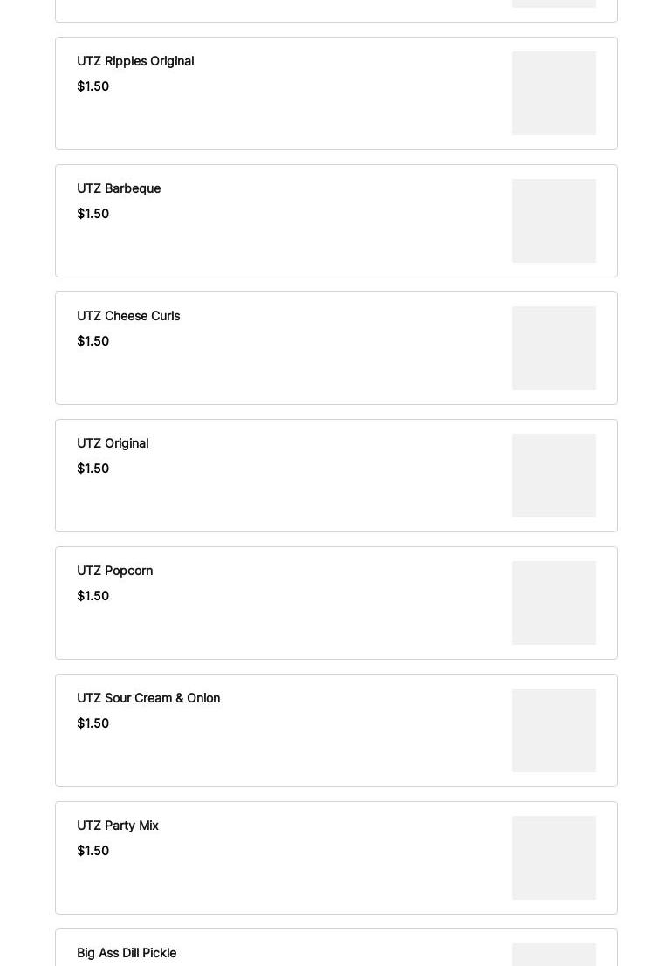Open UTZ Cheese Curls item
This screenshot has width=672, height=966.
pos(128,316)
